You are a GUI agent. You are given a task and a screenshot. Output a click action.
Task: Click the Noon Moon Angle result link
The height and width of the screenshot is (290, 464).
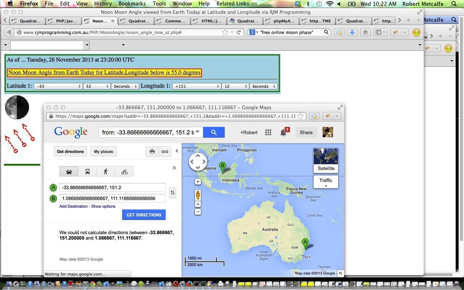pyautogui.click(x=104, y=72)
